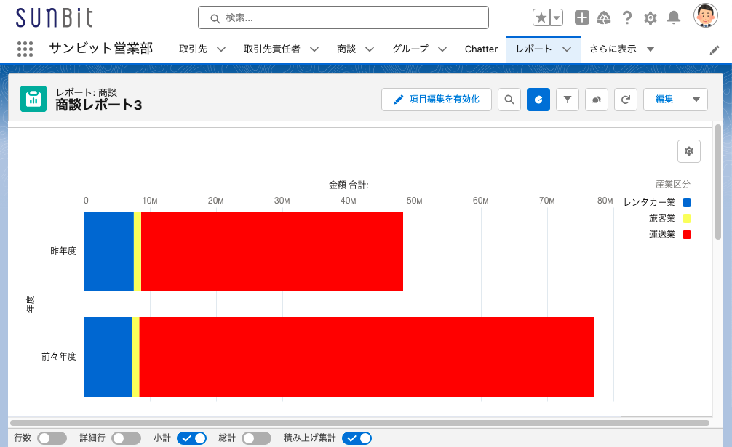Click the 産業区分 legend title
Screen dimensions: 732x447
point(673,184)
